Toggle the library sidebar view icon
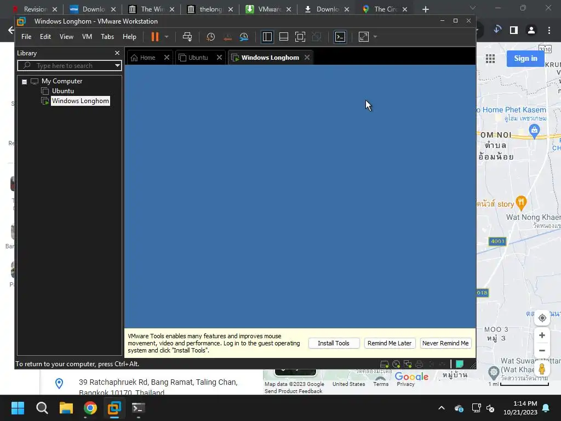561x421 pixels. pyautogui.click(x=267, y=37)
